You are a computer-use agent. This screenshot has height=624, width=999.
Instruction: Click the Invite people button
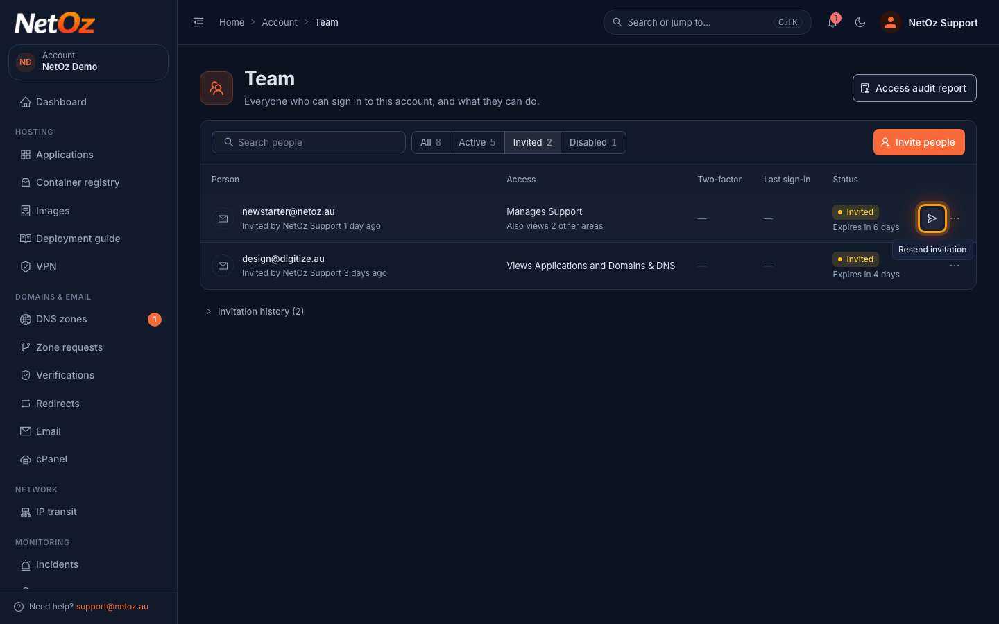919,142
